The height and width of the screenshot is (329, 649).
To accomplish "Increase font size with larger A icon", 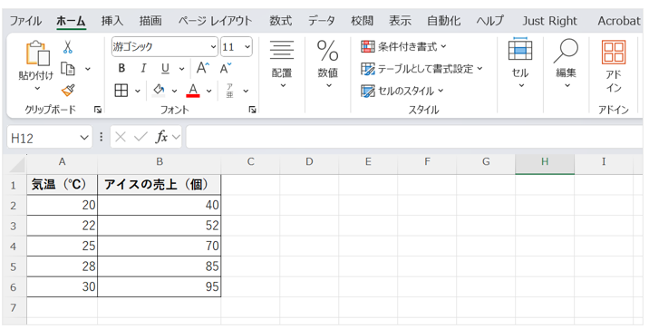I will pyautogui.click(x=203, y=68).
